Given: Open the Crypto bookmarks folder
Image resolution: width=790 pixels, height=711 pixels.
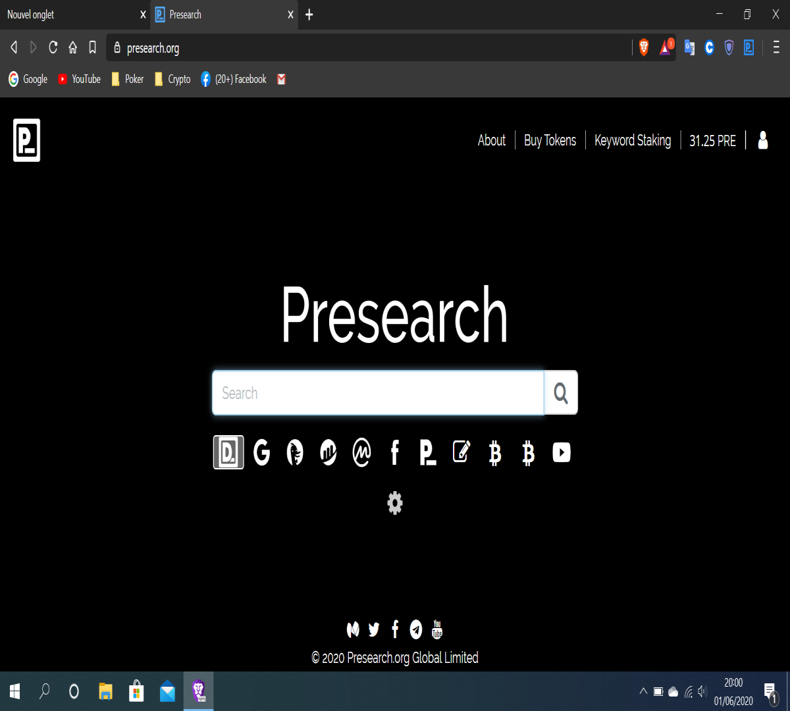Looking at the screenshot, I should tap(172, 79).
